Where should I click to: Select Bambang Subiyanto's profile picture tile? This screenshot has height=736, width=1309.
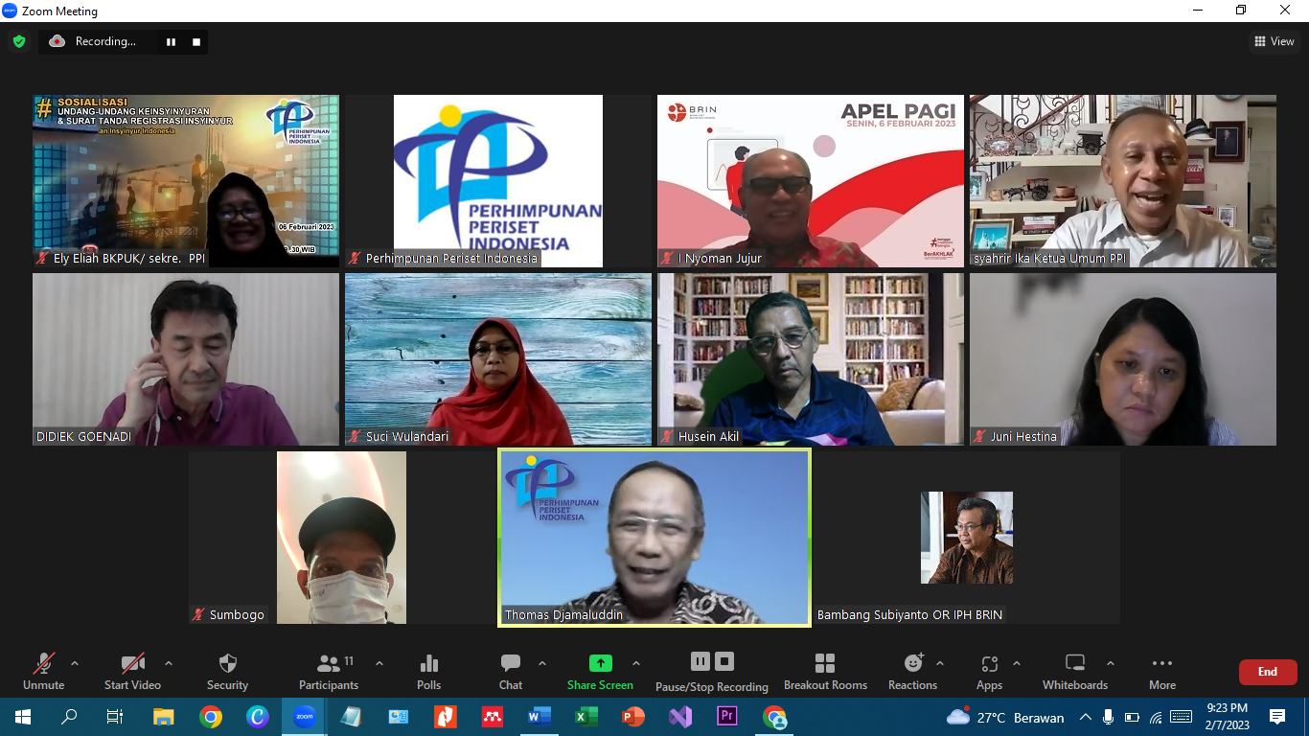[x=967, y=538]
